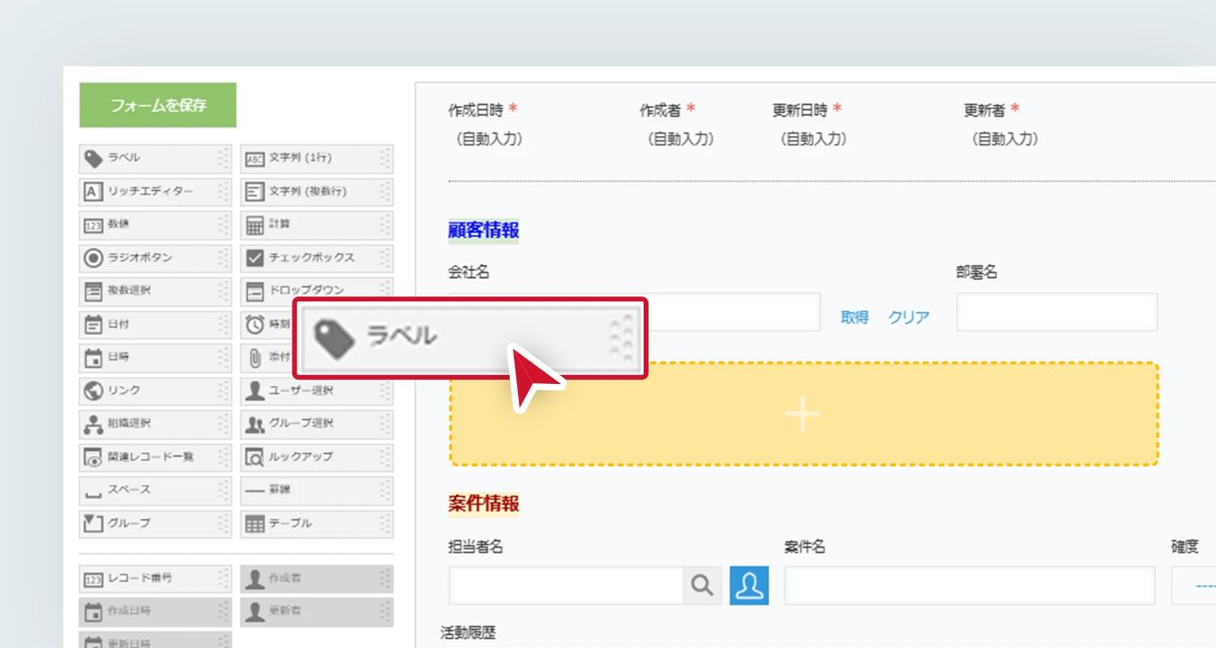Image resolution: width=1216 pixels, height=648 pixels.
Task: Pick the 文字列 (複数行) field type
Action: coord(317,192)
